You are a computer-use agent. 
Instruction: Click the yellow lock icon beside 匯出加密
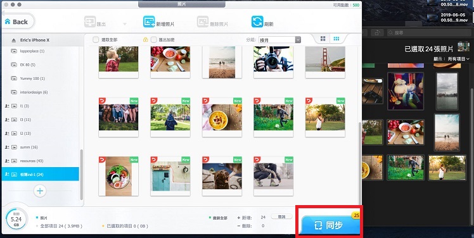[x=145, y=40]
